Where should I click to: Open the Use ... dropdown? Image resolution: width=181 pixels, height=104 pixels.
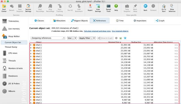[x=72, y=38]
